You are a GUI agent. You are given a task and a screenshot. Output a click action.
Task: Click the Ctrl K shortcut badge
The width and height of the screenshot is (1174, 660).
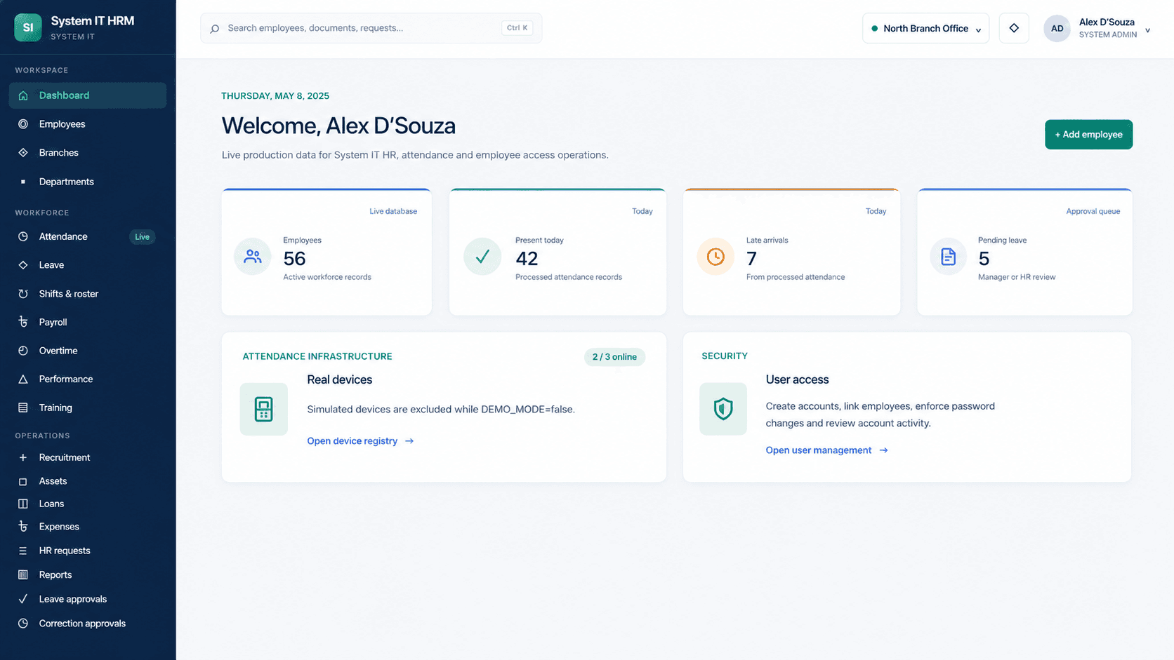(x=517, y=28)
